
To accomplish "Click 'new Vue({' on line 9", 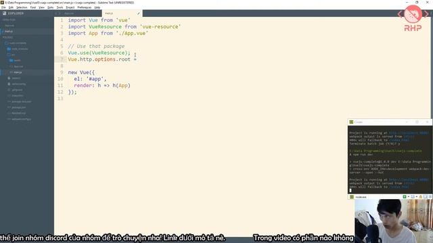I will pos(81,72).
